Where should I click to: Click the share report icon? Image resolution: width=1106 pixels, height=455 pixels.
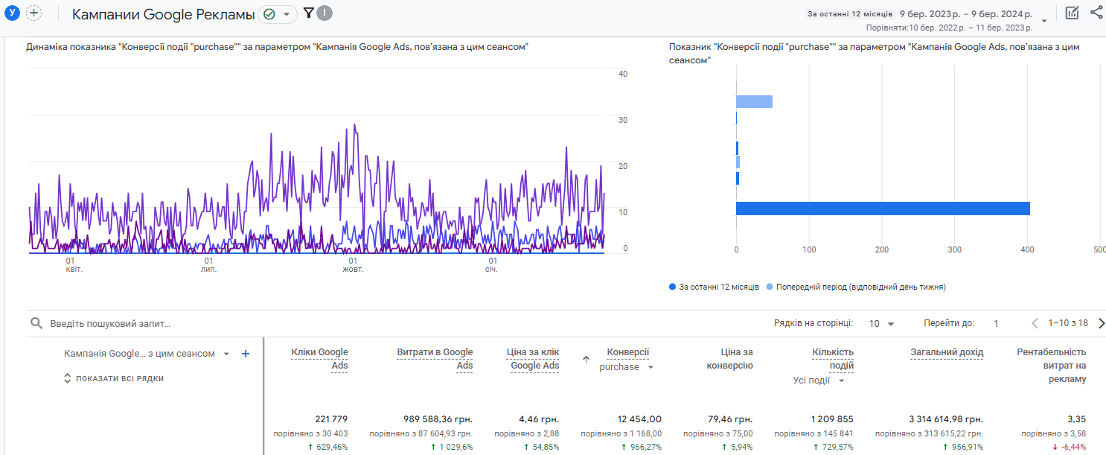pos(1096,12)
